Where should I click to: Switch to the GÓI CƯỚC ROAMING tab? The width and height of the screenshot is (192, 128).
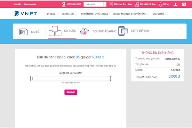104,31
